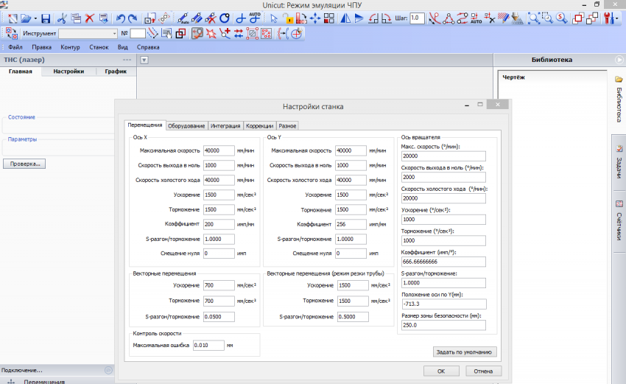The height and width of the screenshot is (384, 626).
Task: Select the arrow pointer tool
Action: (x=273, y=18)
